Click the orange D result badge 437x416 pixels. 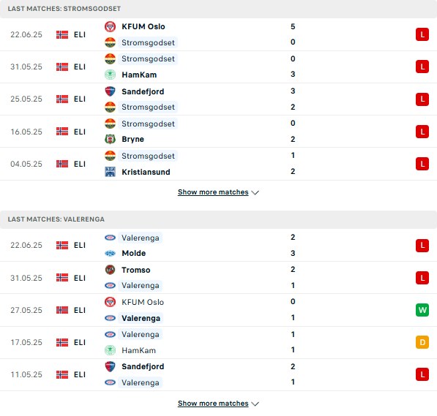pos(422,342)
